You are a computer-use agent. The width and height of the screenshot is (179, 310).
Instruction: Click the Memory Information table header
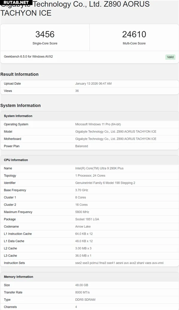pyautogui.click(x=18, y=277)
